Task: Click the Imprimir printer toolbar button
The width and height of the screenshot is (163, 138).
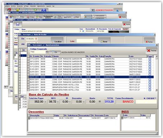Action: (x=67, y=17)
